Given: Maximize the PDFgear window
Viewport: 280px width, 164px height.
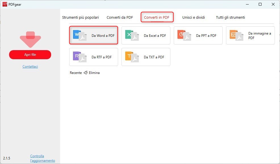Looking at the screenshot, I should click(260, 4).
